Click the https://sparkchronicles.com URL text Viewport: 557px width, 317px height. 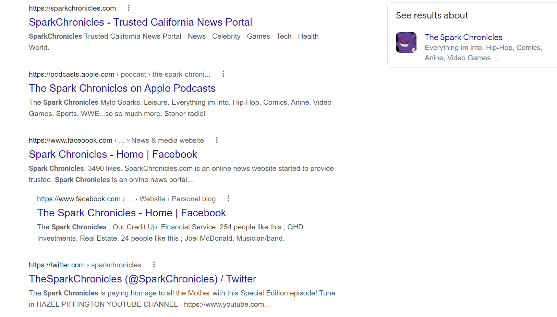[x=72, y=8]
